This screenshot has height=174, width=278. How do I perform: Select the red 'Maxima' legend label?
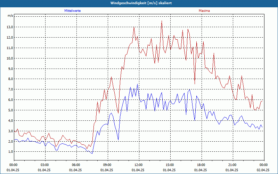[204, 11]
